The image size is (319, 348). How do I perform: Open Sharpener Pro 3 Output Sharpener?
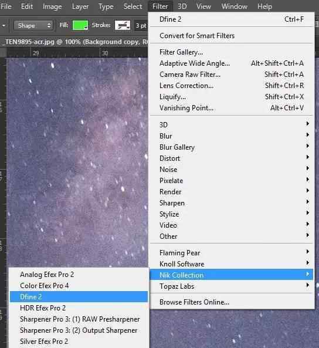pyautogui.click(x=79, y=330)
